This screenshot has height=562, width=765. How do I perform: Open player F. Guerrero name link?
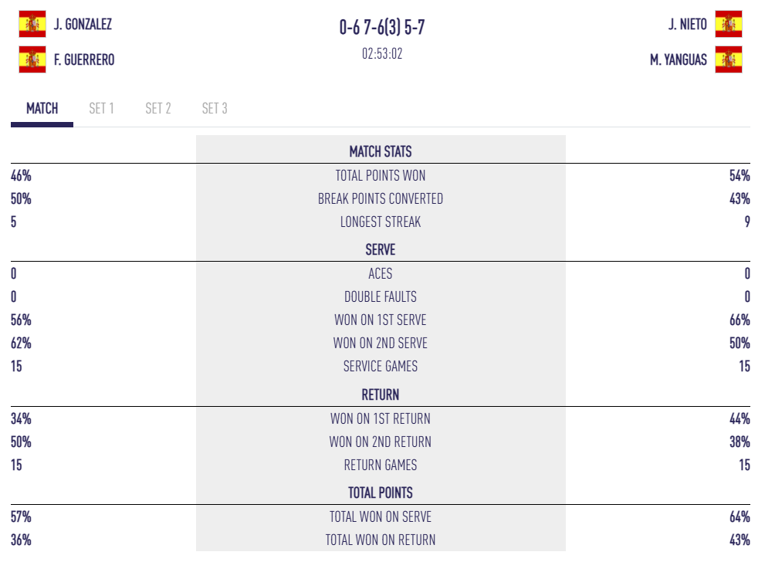click(84, 59)
